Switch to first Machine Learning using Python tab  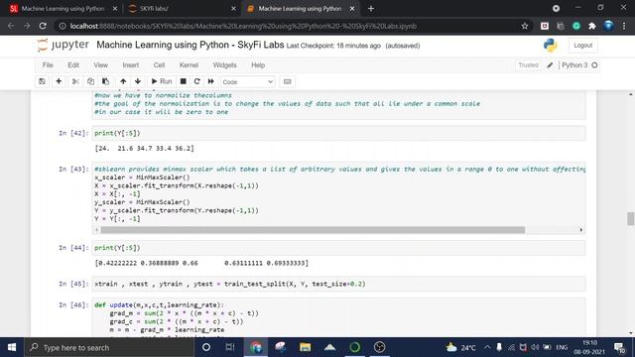(63, 9)
